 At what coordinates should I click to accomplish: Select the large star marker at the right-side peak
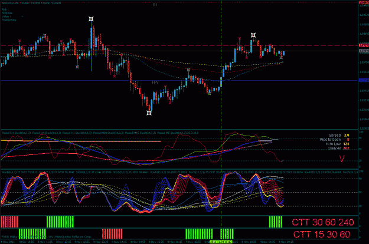[253, 35]
